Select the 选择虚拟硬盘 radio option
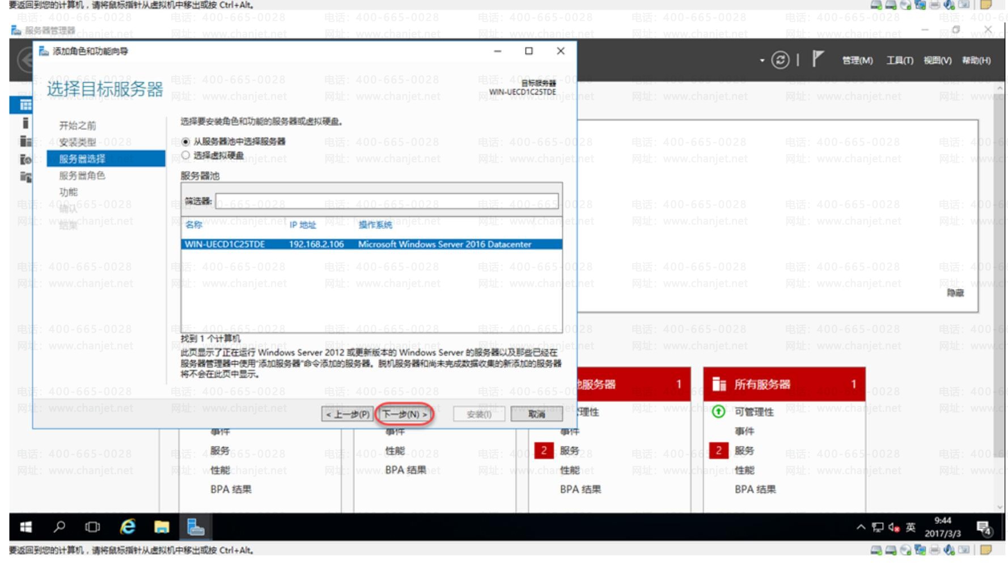The image size is (1008, 563). tap(185, 155)
